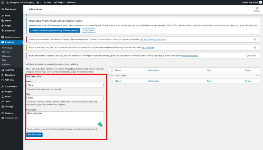Viewport: 263px width, 150px height.
Task: Click the Grammarly icon in Description box
Action: (100, 124)
